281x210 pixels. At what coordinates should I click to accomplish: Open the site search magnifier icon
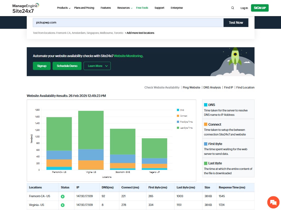[x=233, y=8]
